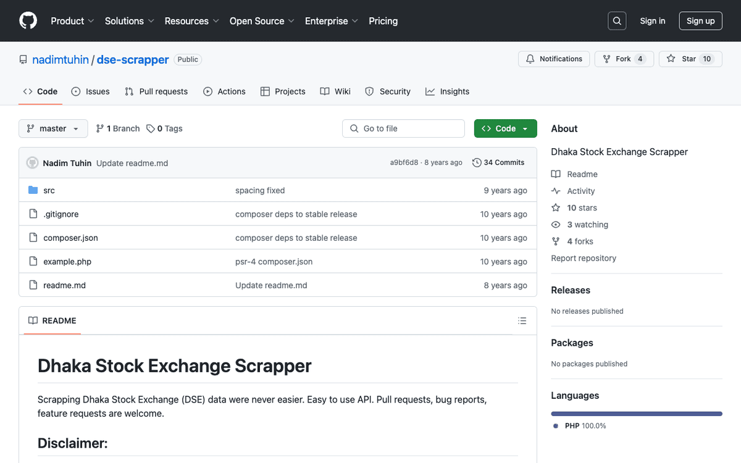Click the Sign in link
Viewport: 741px width, 463px height.
pos(653,21)
